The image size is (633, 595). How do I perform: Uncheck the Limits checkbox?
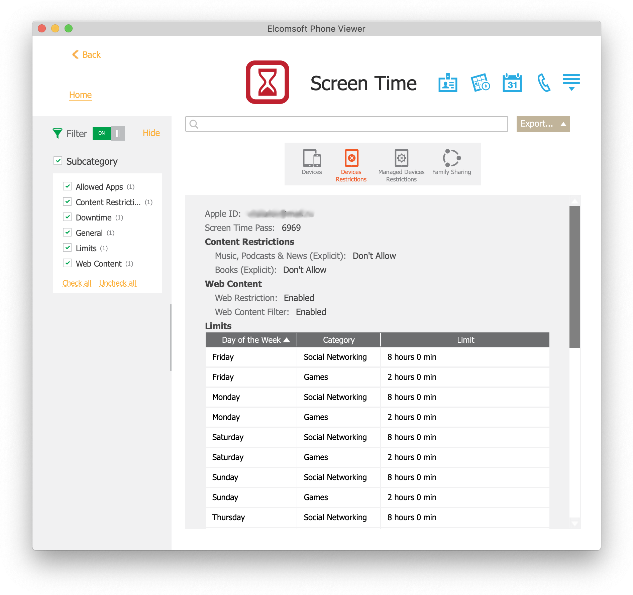67,248
